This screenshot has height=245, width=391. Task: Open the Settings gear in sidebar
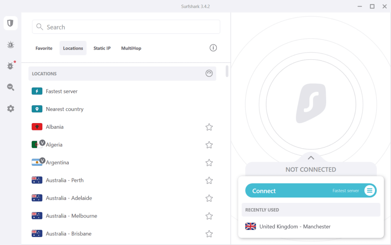click(x=11, y=109)
